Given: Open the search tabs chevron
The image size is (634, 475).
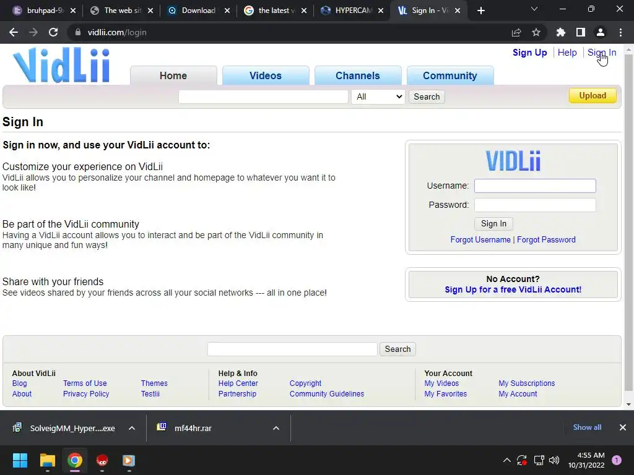Looking at the screenshot, I should (534, 9).
